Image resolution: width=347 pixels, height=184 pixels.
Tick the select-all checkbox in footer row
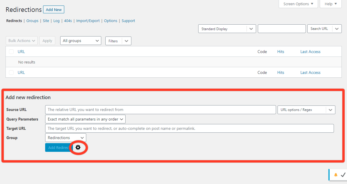coord(11,72)
